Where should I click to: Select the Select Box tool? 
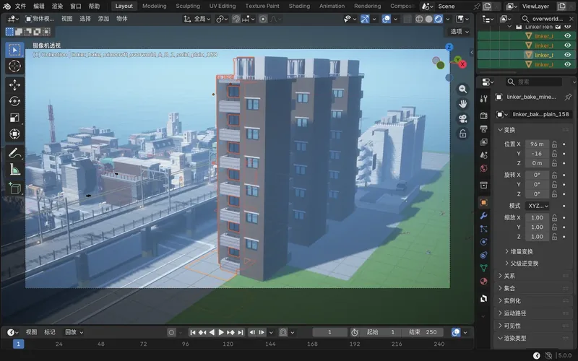click(x=14, y=50)
